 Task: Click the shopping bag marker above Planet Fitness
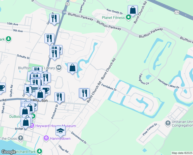(x=133, y=11)
